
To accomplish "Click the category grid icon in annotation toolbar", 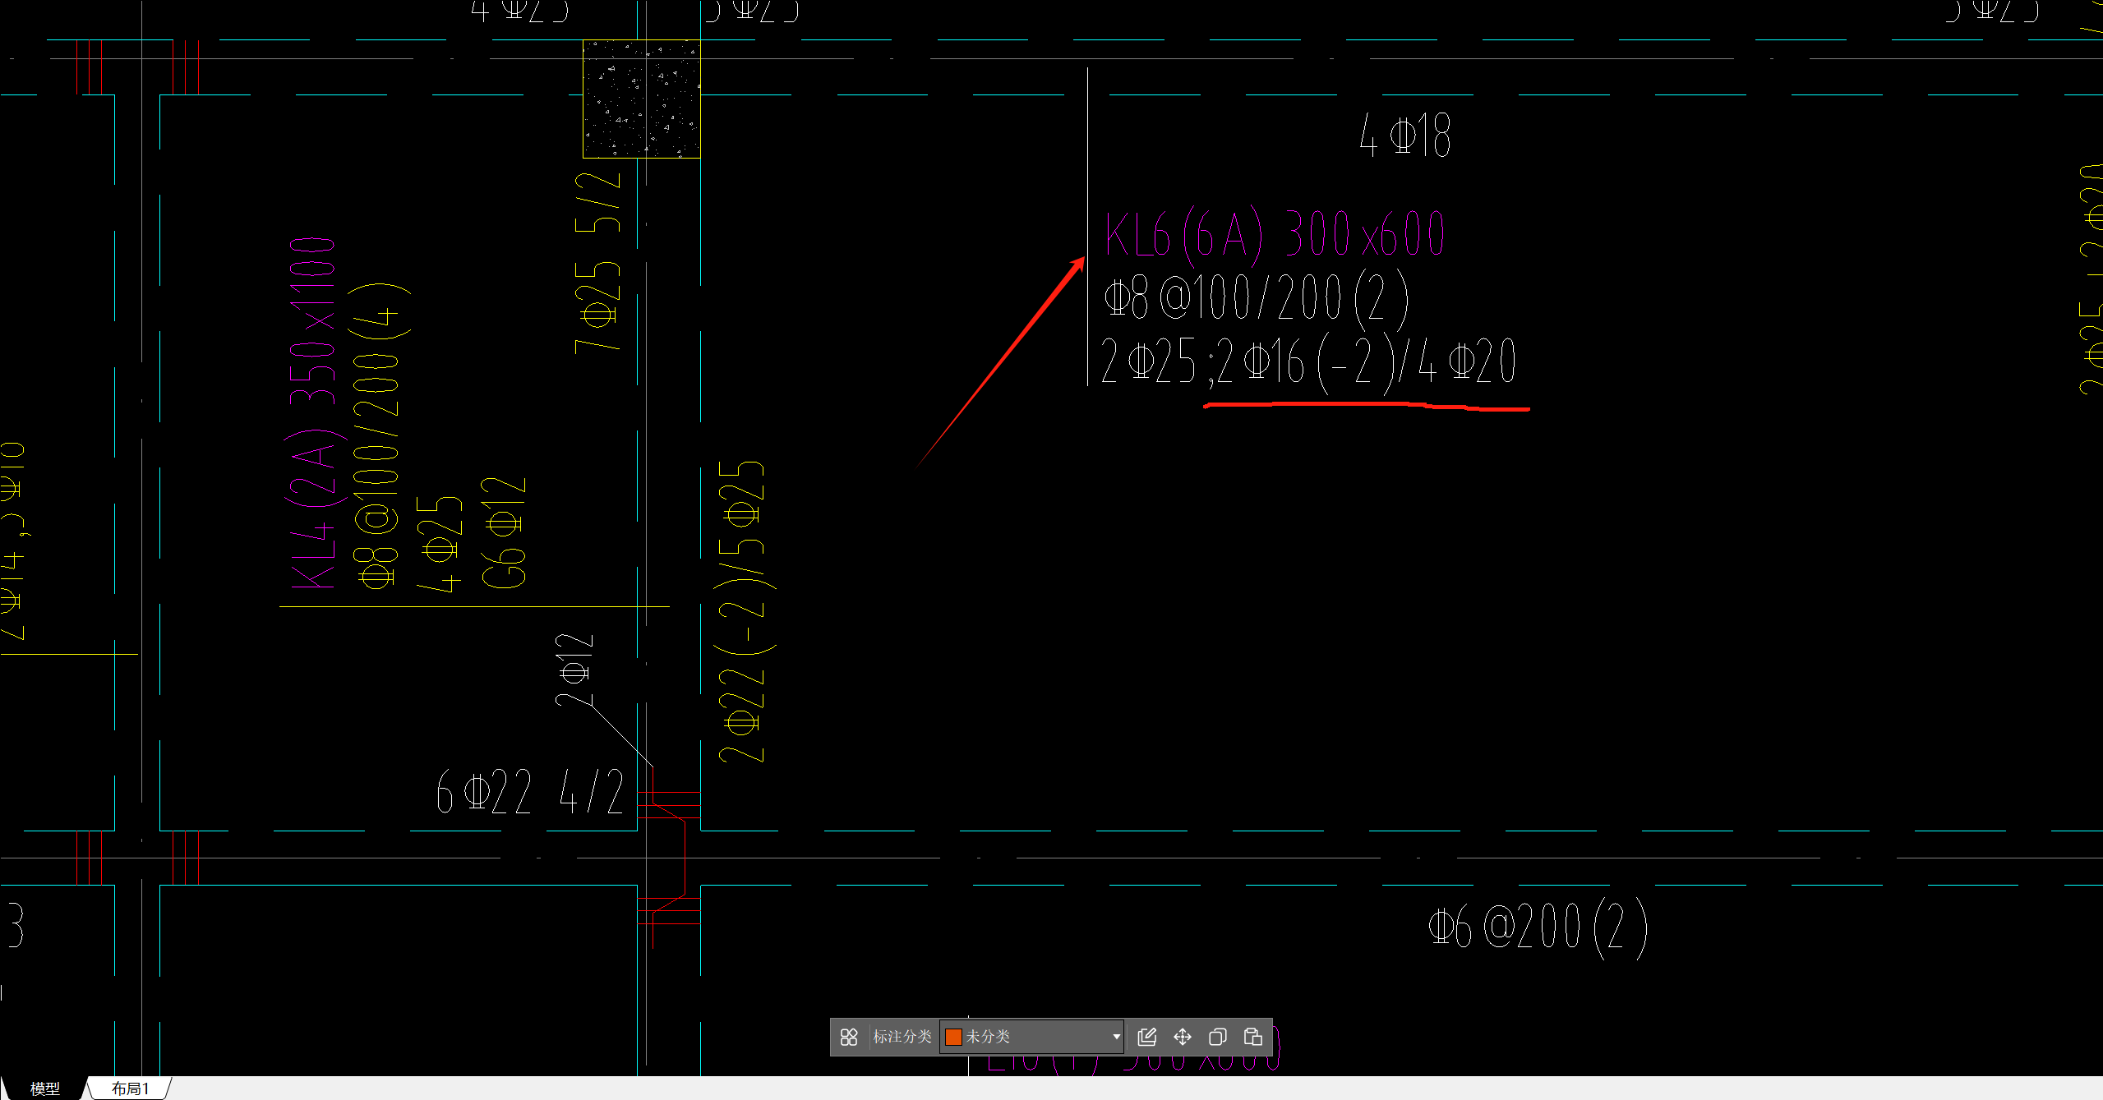I will tap(849, 1037).
